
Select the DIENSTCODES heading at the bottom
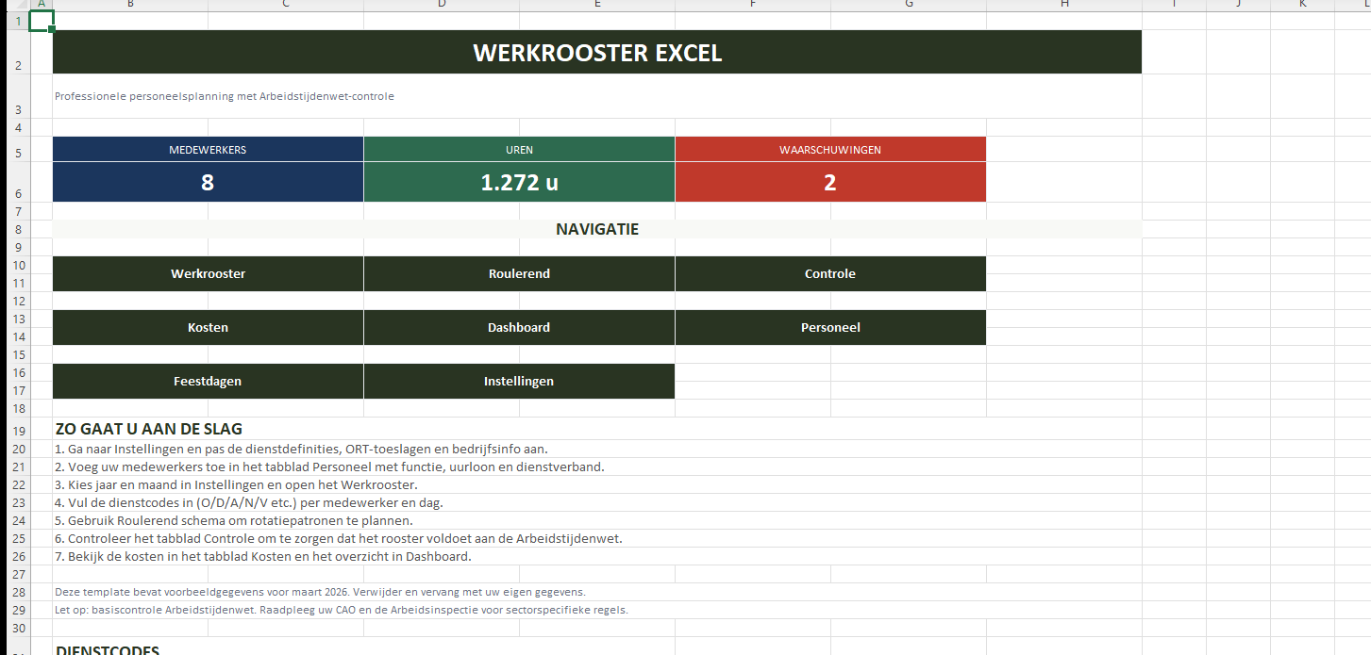[109, 649]
